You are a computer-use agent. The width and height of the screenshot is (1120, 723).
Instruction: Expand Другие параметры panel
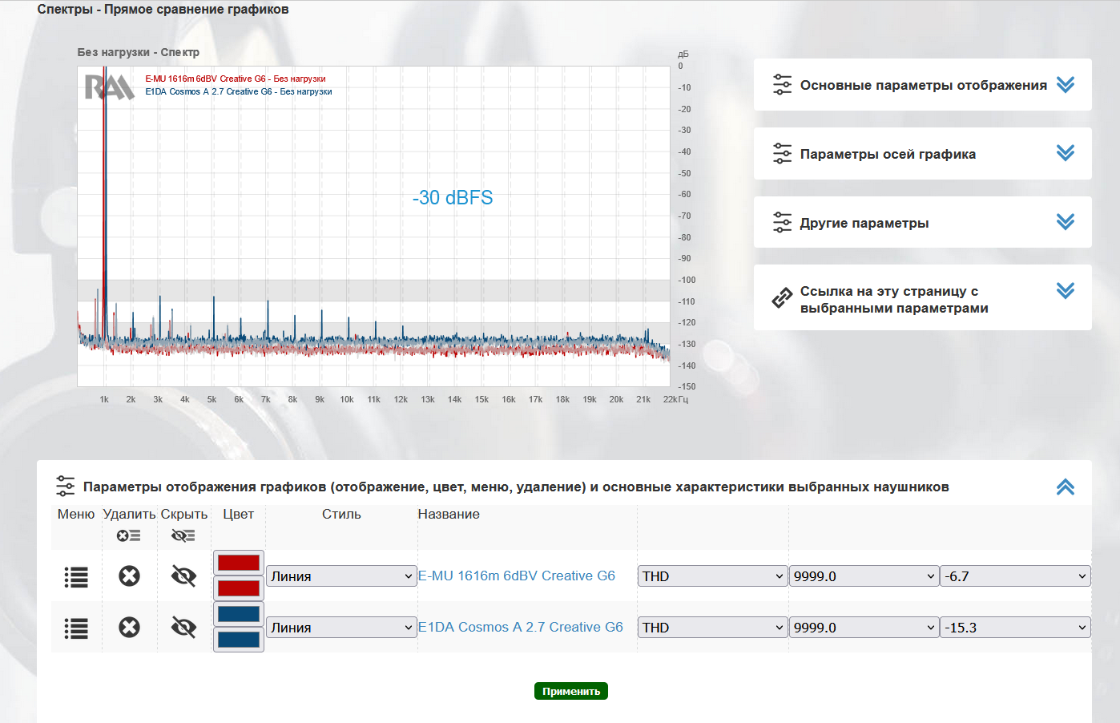click(x=1065, y=222)
